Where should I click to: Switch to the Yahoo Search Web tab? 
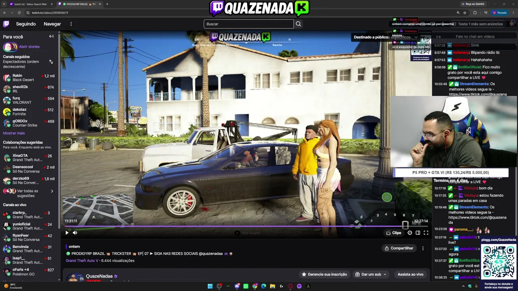(x=31, y=4)
